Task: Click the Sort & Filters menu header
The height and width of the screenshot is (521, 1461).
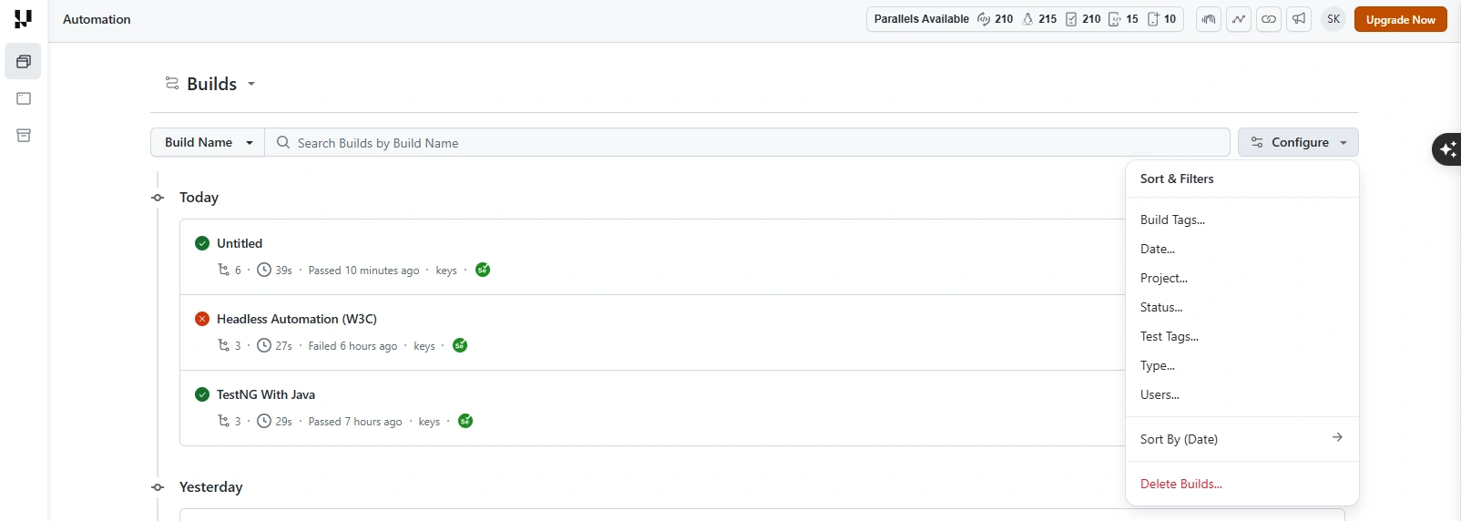Action: [x=1177, y=179]
